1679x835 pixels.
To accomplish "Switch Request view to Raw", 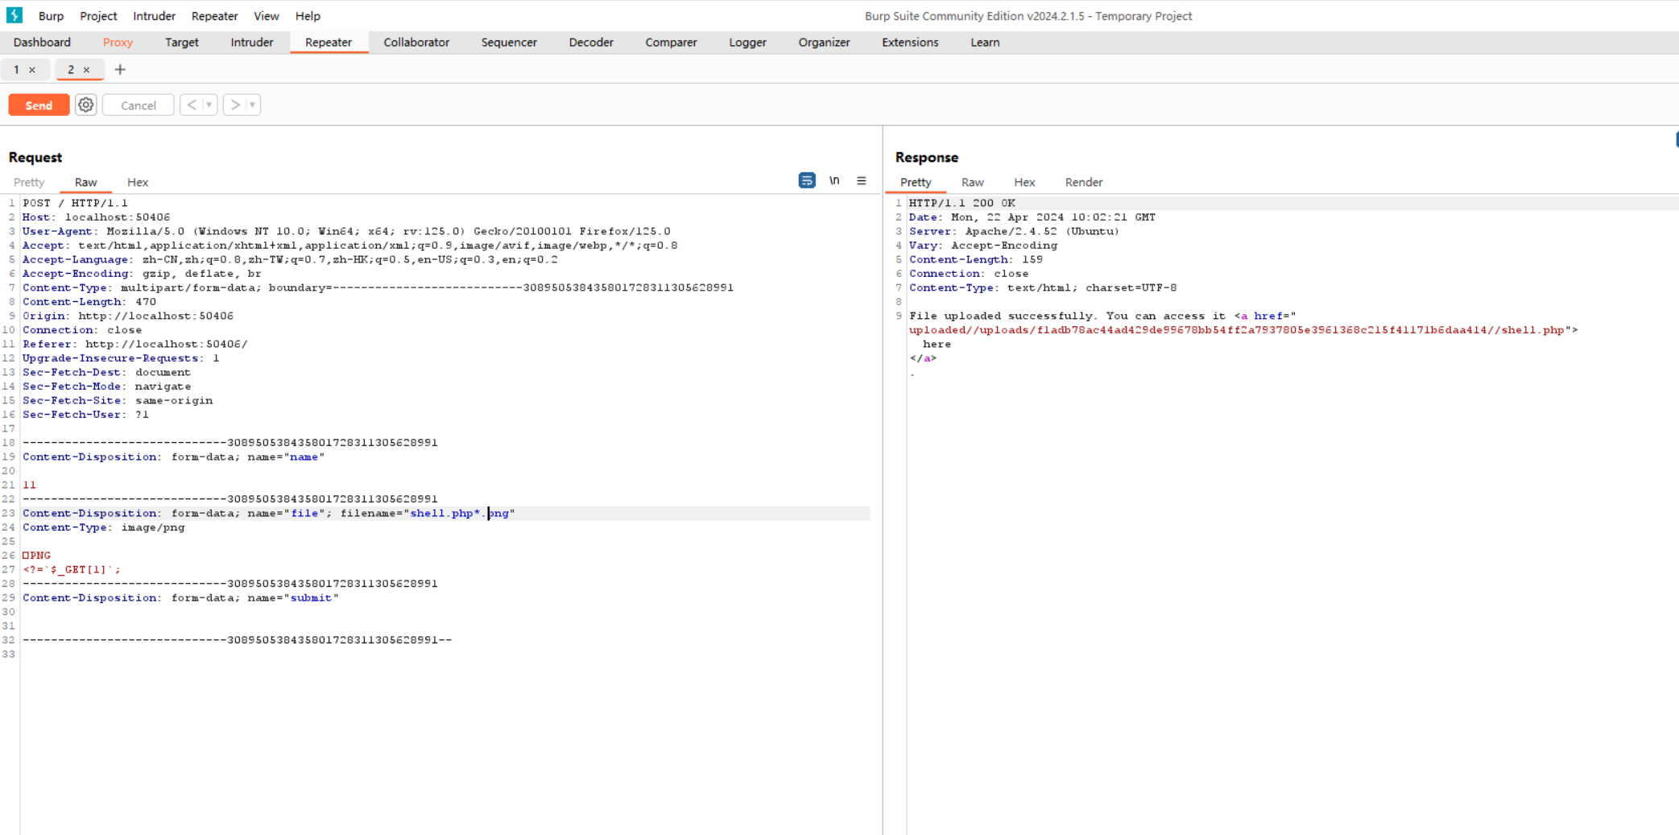I will [x=85, y=183].
